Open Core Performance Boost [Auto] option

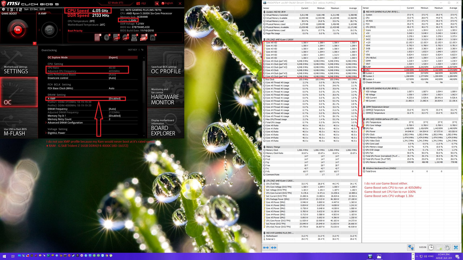click(92, 74)
